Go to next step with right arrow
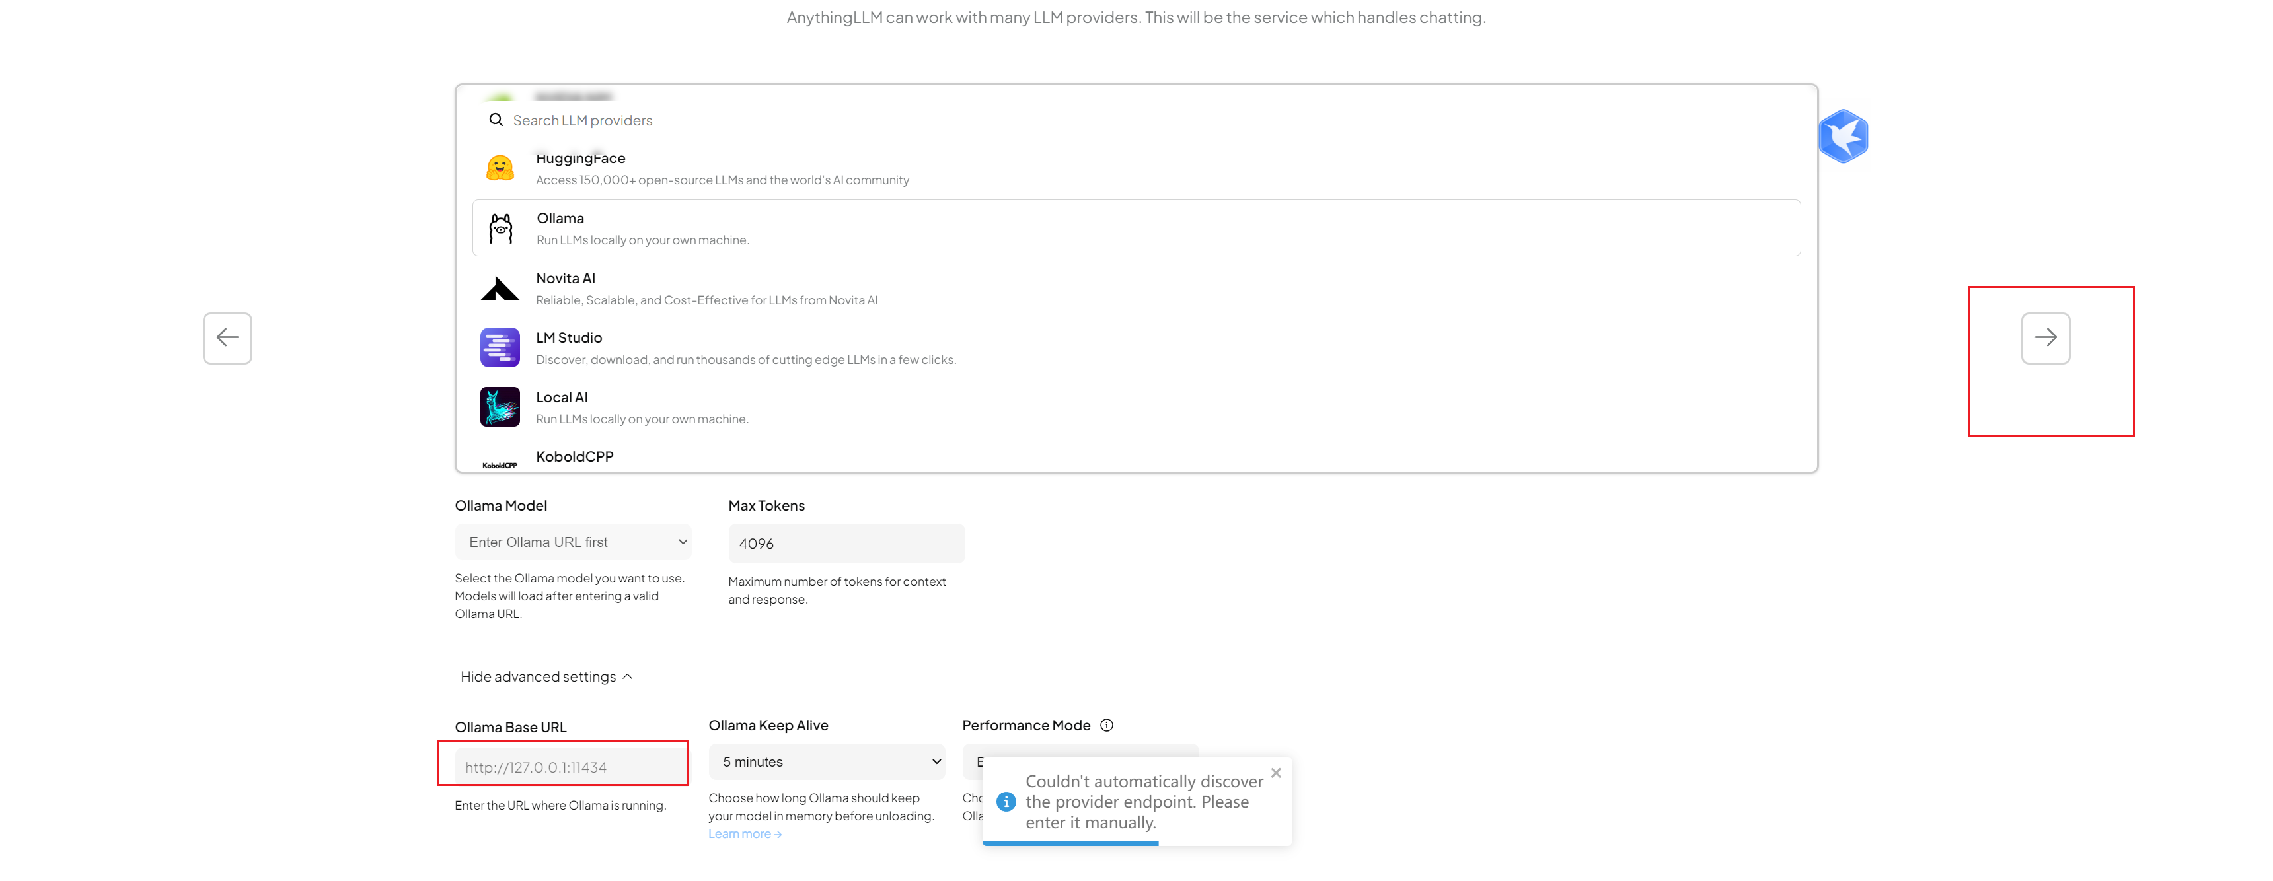This screenshot has height=881, width=2273. [2044, 337]
